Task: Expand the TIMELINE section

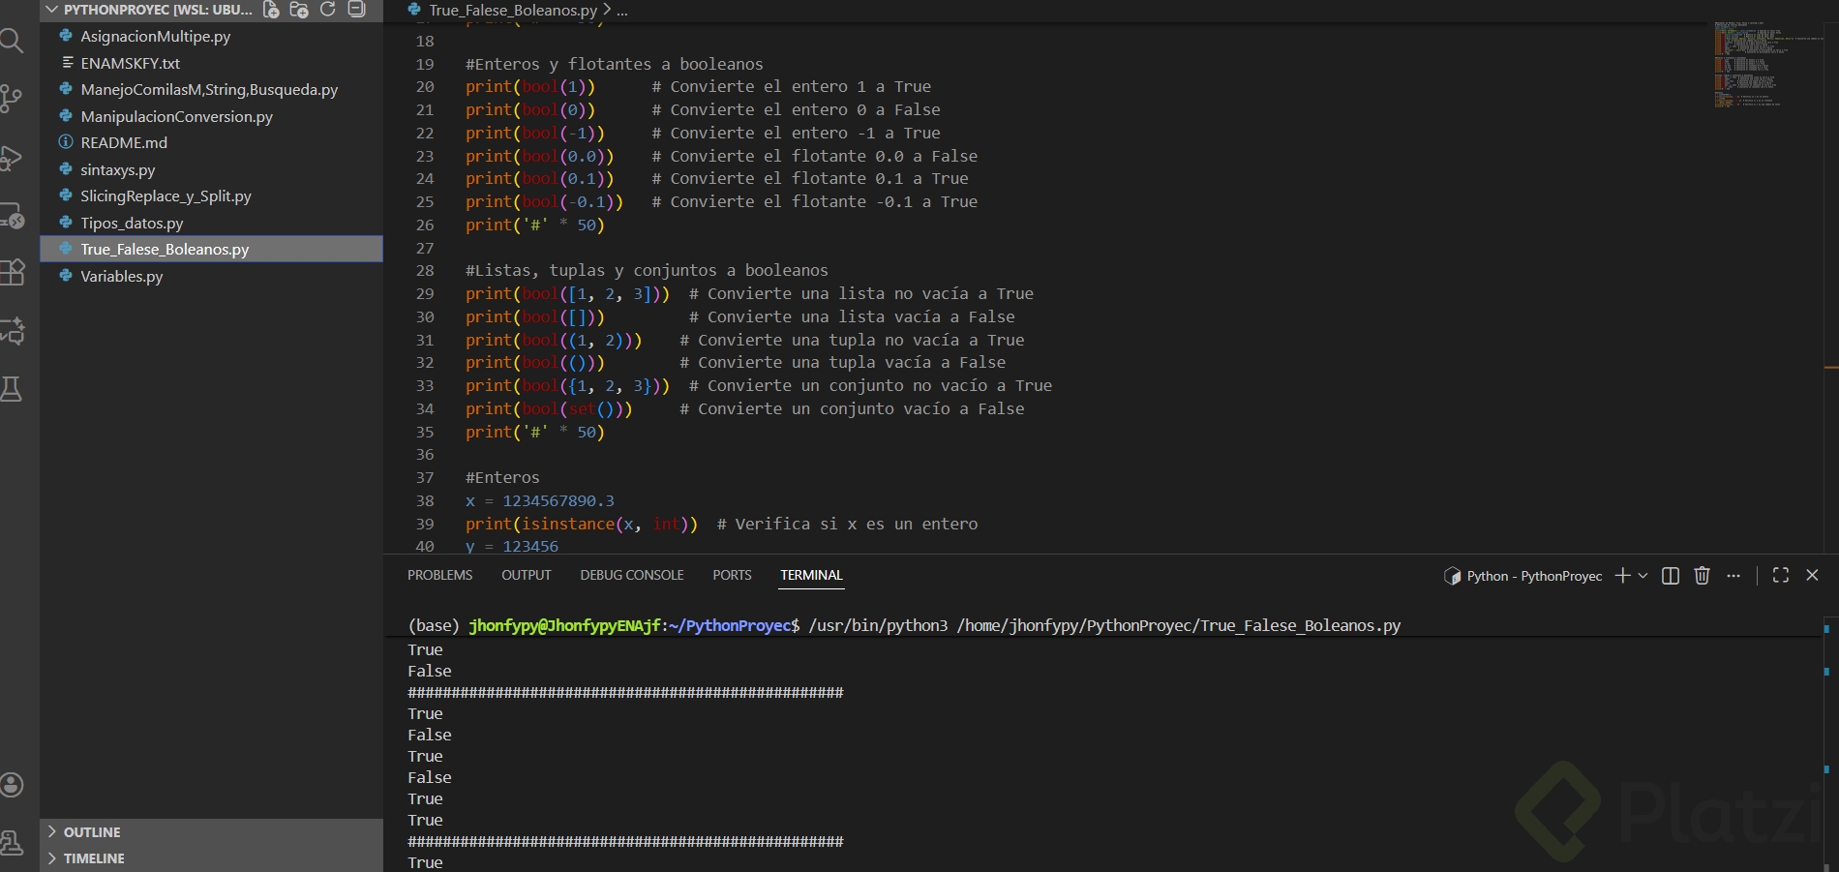Action: tap(94, 858)
